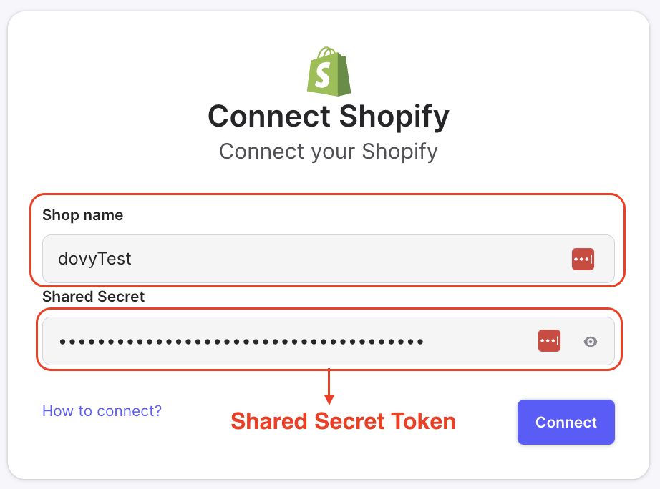Click the "Shared Secret" field label
This screenshot has width=660, height=489.
point(94,296)
